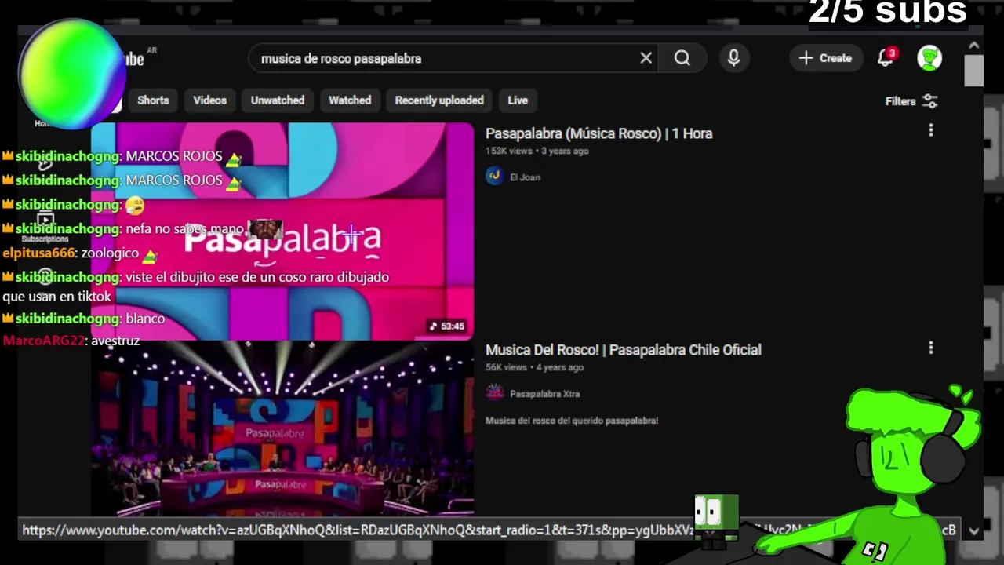Select the Live filter chip
1004x565 pixels.
(518, 100)
